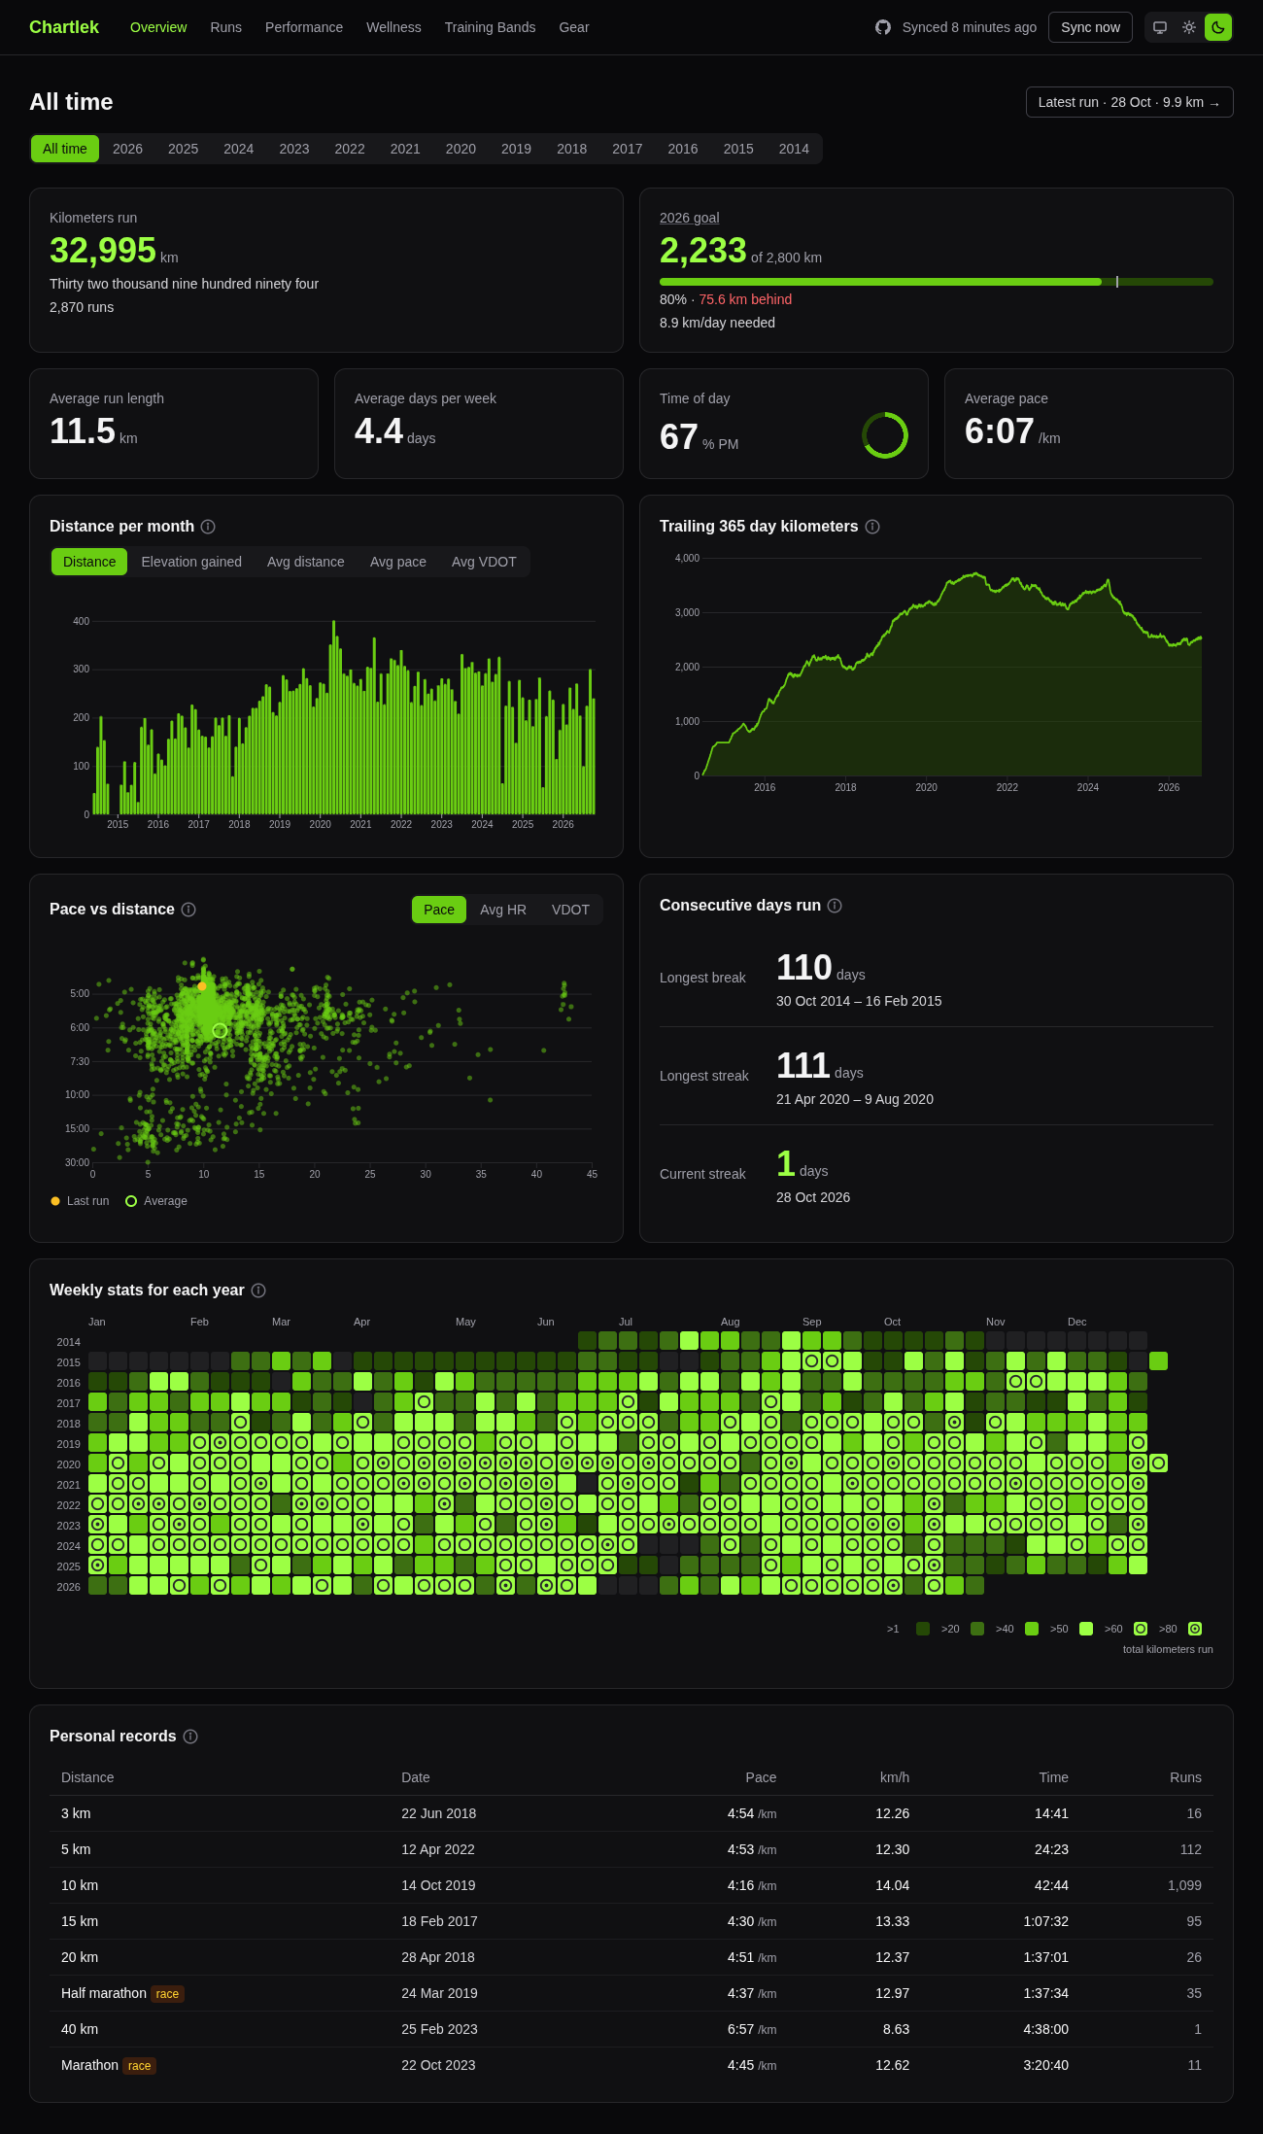The width and height of the screenshot is (1263, 2134).
Task: Click the 4:38:00 time cell
Action: (1045, 2029)
